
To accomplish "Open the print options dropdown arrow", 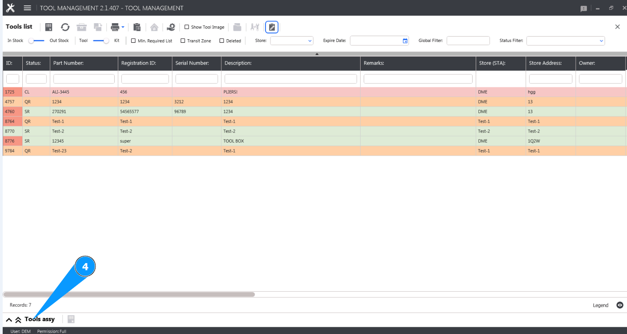I will pos(123,27).
